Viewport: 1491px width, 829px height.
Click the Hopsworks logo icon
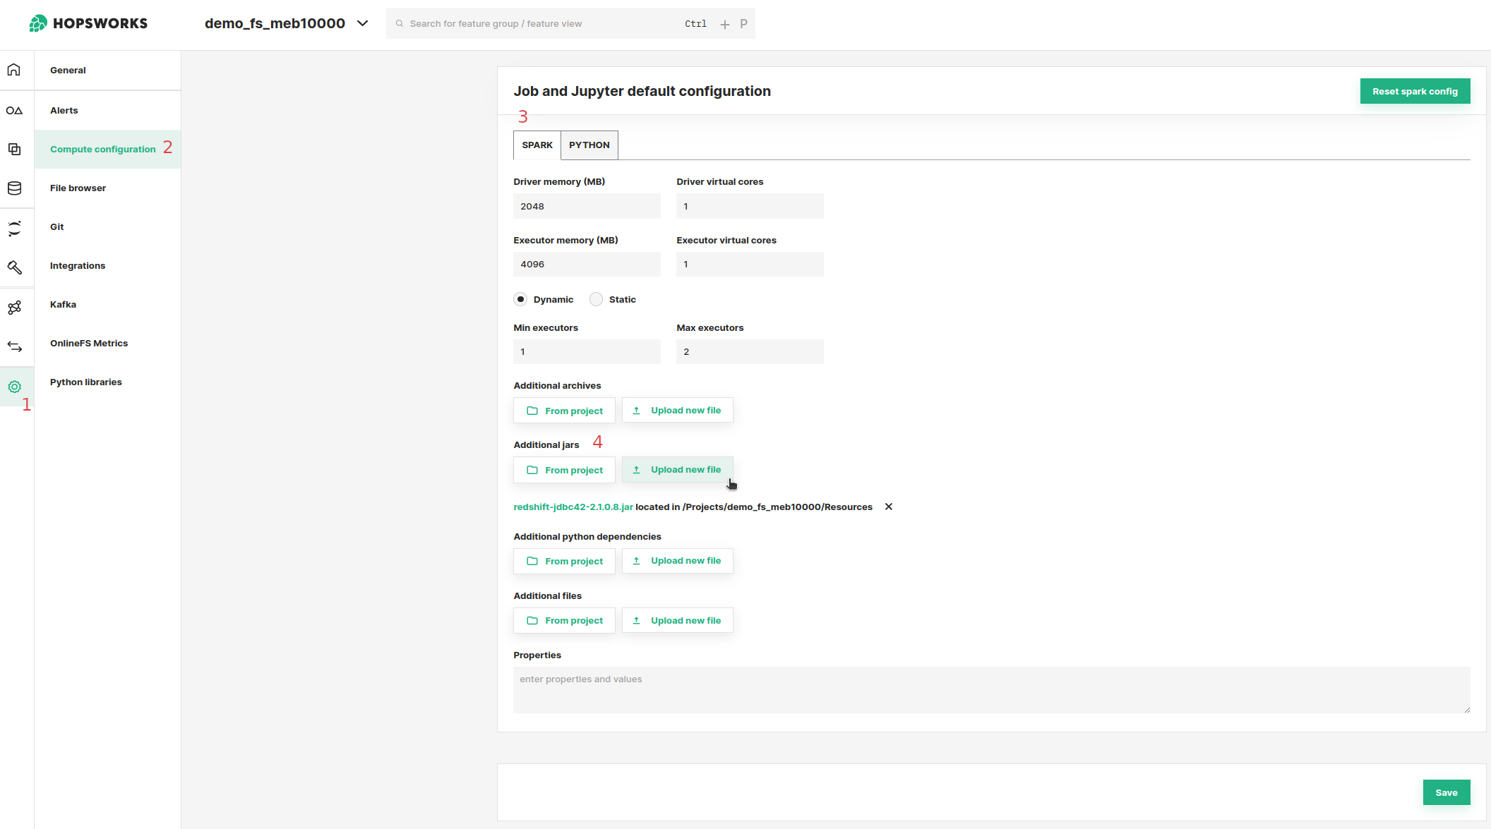pos(36,23)
